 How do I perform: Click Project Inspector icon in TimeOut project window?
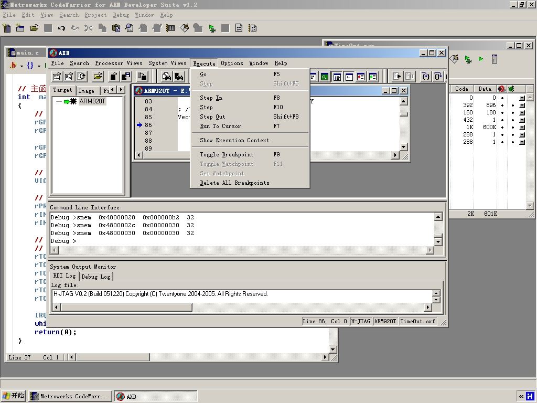coord(494,59)
